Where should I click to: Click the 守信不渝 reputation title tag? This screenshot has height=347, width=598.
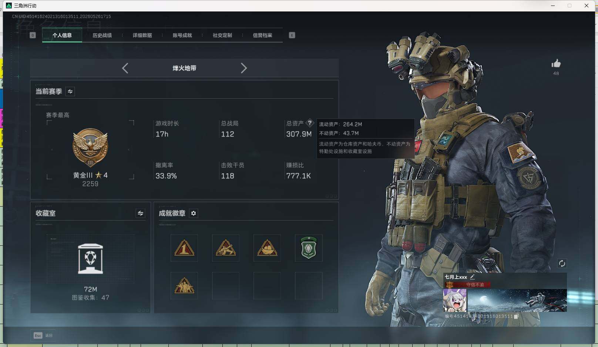468,285
